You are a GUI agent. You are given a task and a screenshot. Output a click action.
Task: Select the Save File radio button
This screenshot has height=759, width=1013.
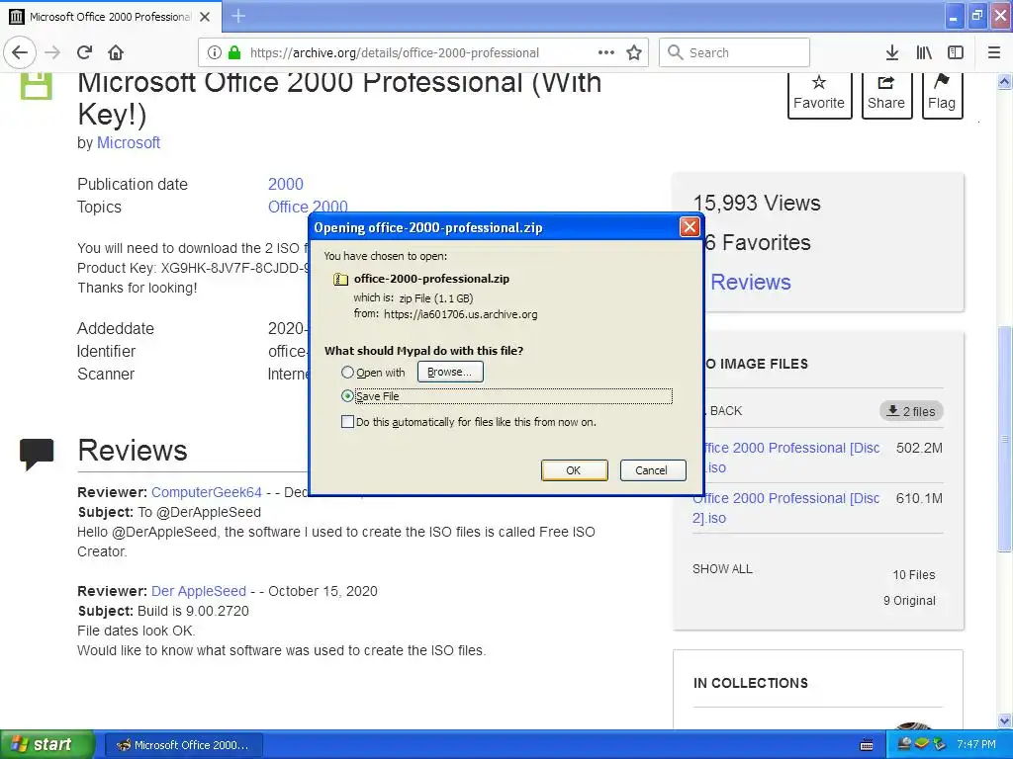click(x=347, y=396)
